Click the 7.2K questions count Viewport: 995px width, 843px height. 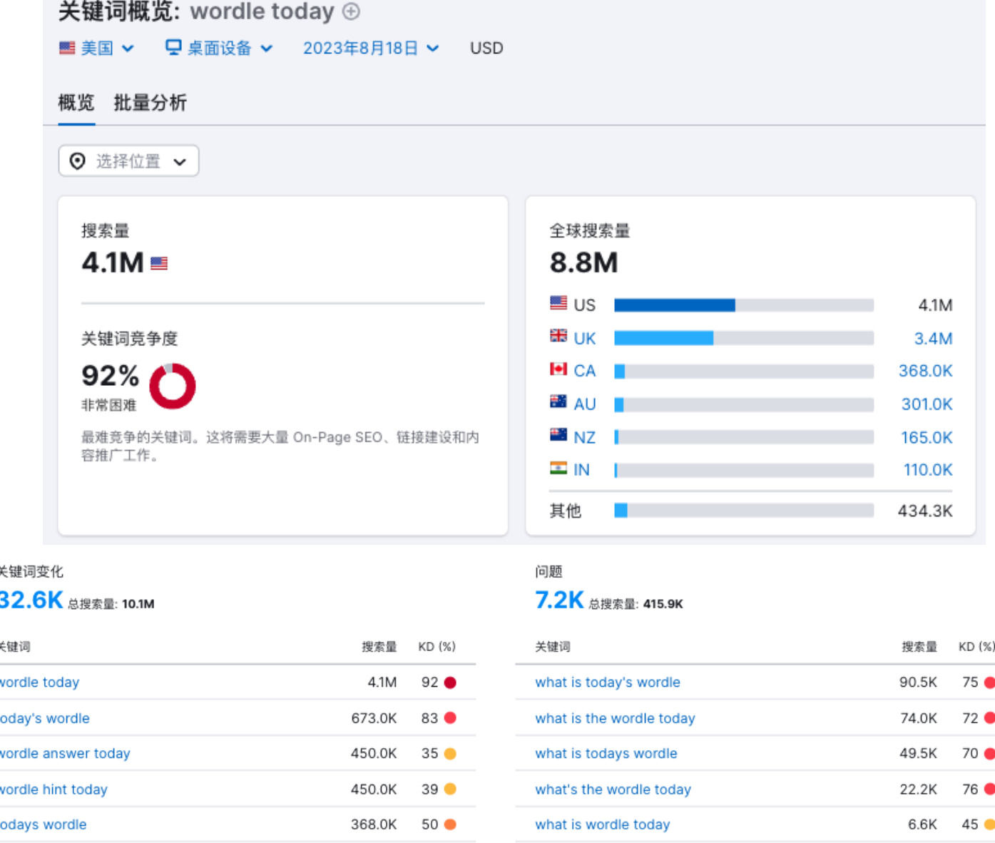559,600
